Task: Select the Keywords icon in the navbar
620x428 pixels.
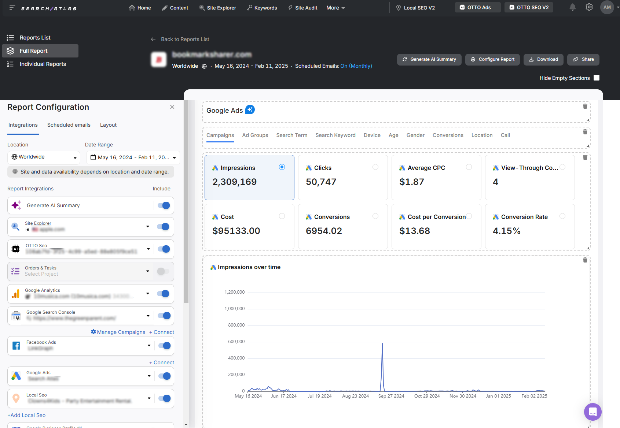Action: click(250, 7)
